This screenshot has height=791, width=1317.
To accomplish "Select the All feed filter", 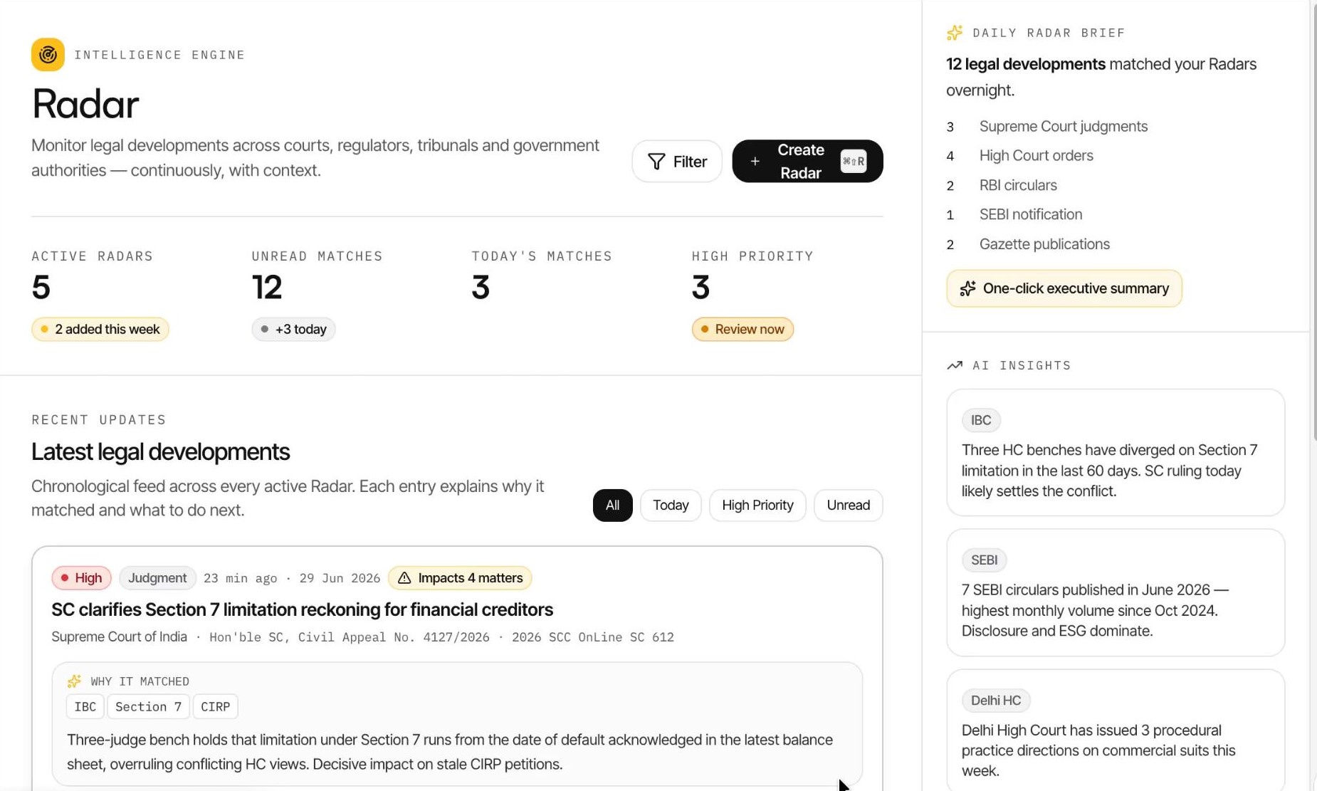I will tap(612, 505).
